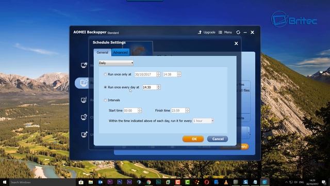
Task: Click the network icon in system tray
Action: (291, 182)
